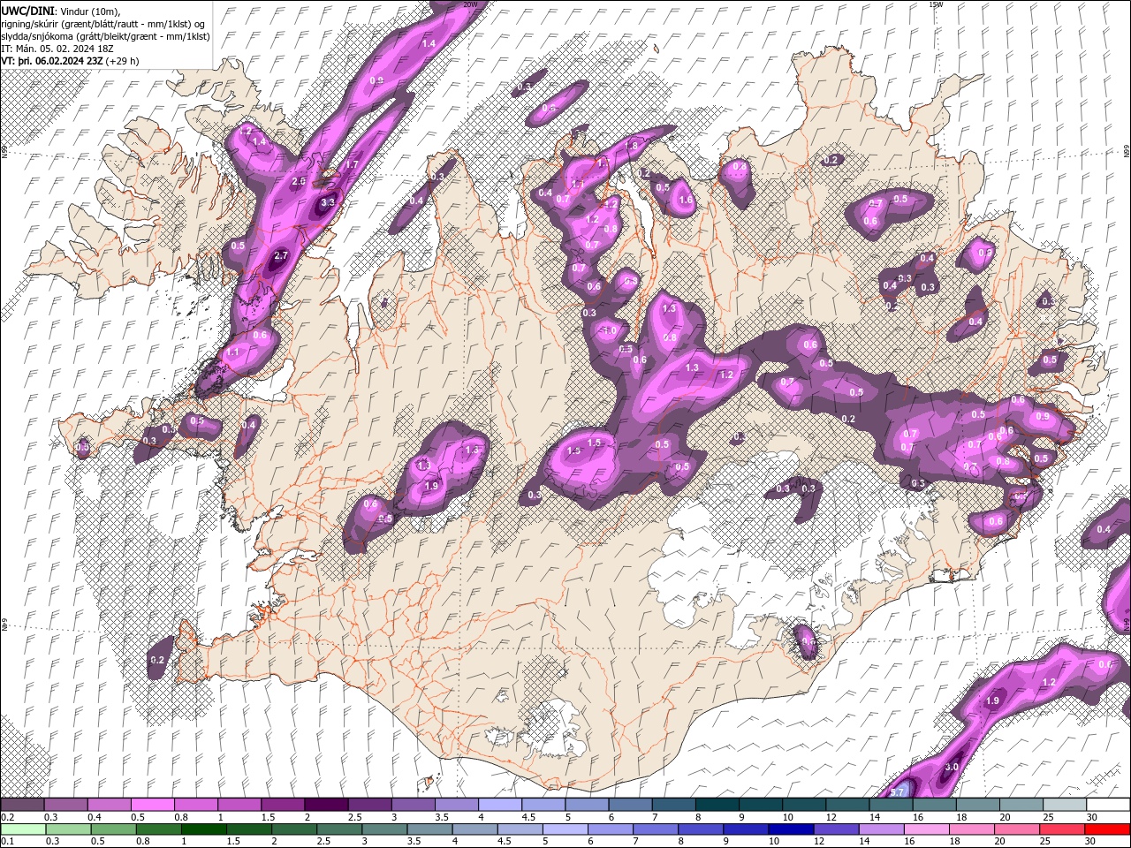
Task: Select the 3.0 value in the southeast offshore band
Action: tap(952, 768)
